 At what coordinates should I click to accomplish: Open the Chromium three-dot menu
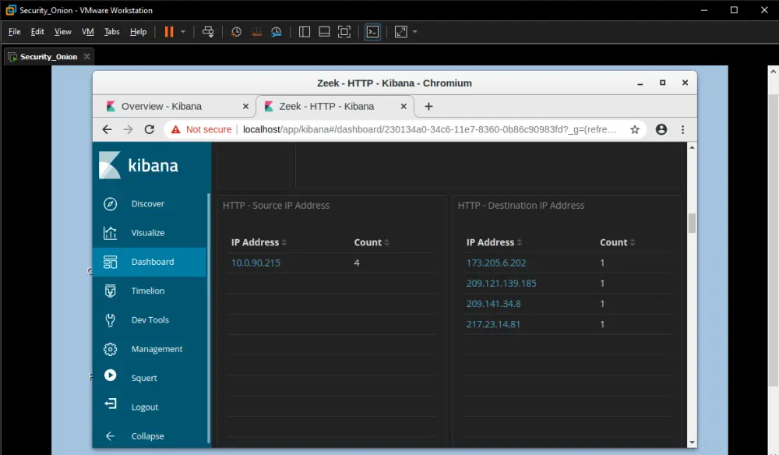point(682,129)
